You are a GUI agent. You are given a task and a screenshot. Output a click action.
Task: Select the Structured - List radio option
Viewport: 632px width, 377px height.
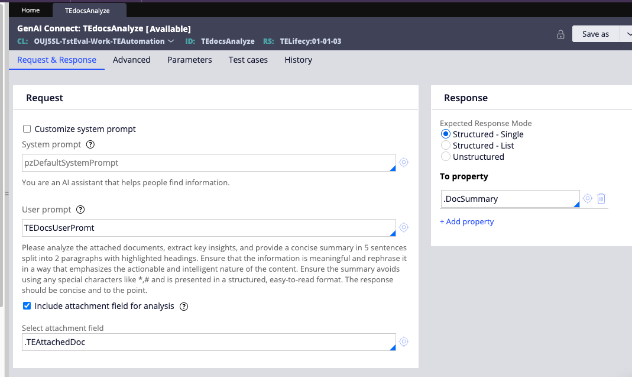tap(445, 145)
